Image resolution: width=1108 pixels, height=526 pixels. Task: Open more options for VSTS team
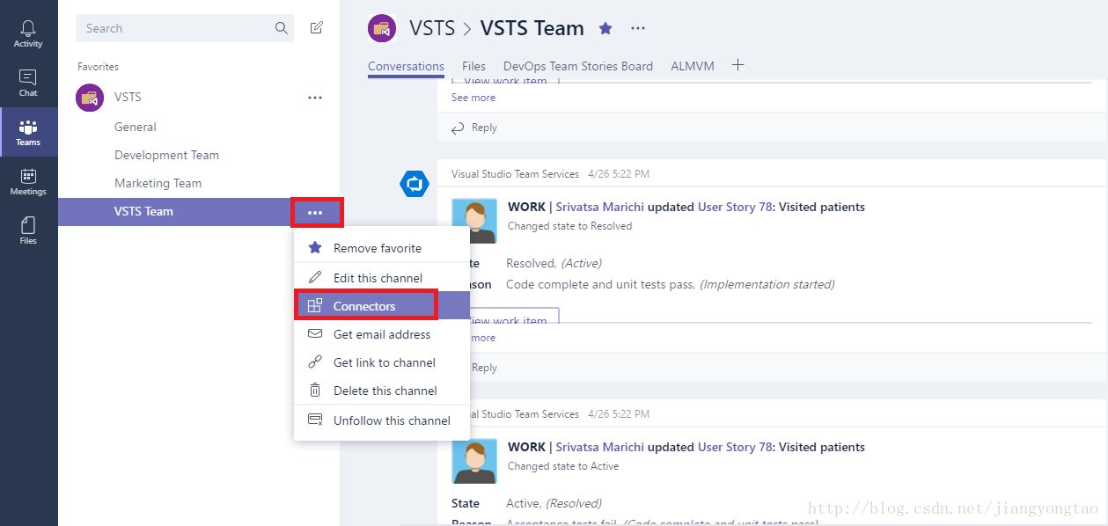tap(315, 98)
